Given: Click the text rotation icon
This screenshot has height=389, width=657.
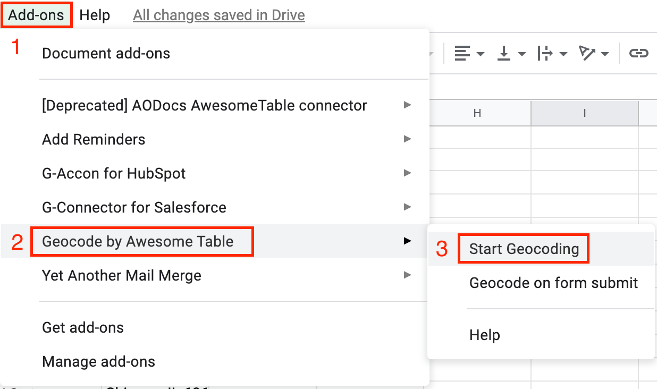Looking at the screenshot, I should pos(587,53).
